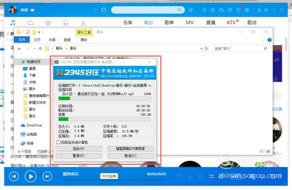Click the Explorer refresh address button
The height and width of the screenshot is (190, 292).
206,49
